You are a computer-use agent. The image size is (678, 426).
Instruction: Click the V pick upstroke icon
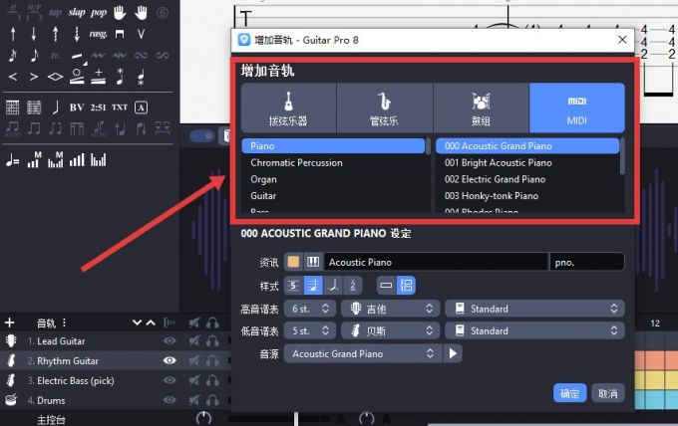coord(141,34)
